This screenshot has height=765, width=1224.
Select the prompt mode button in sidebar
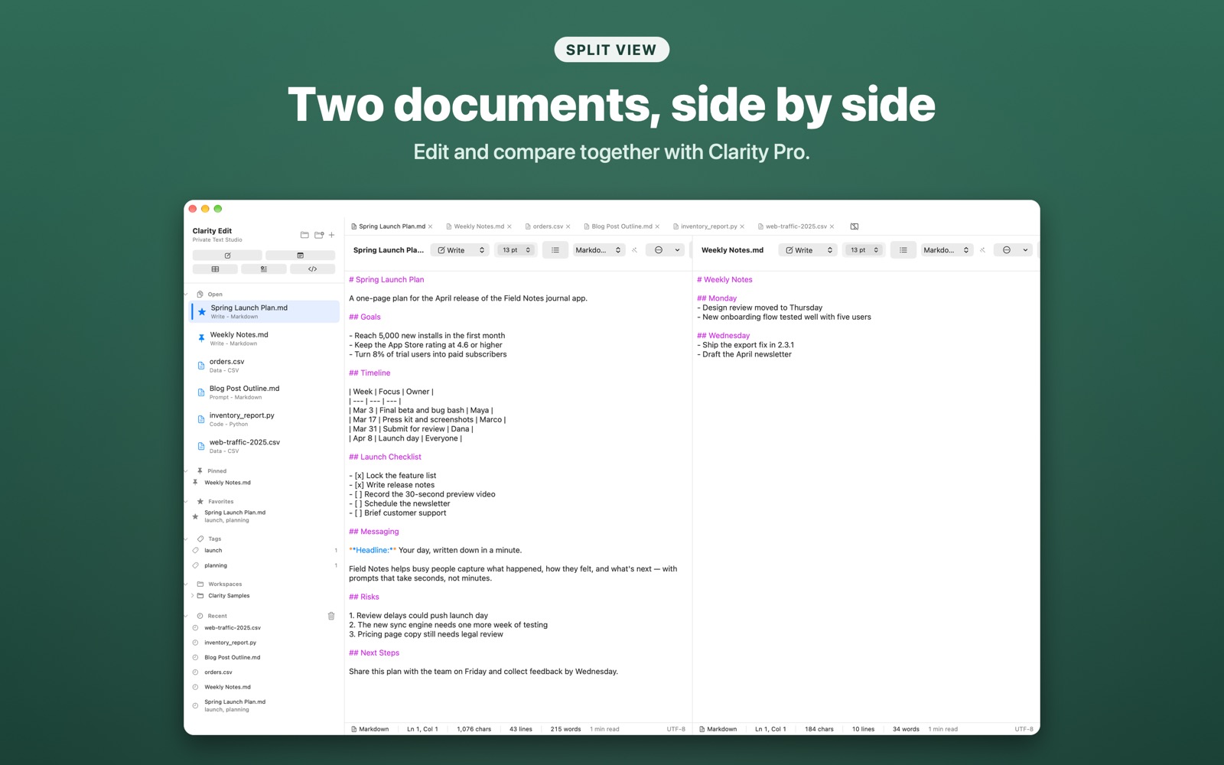click(x=263, y=269)
